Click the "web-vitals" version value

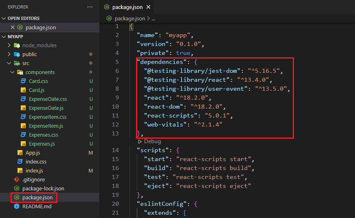[x=208, y=124]
